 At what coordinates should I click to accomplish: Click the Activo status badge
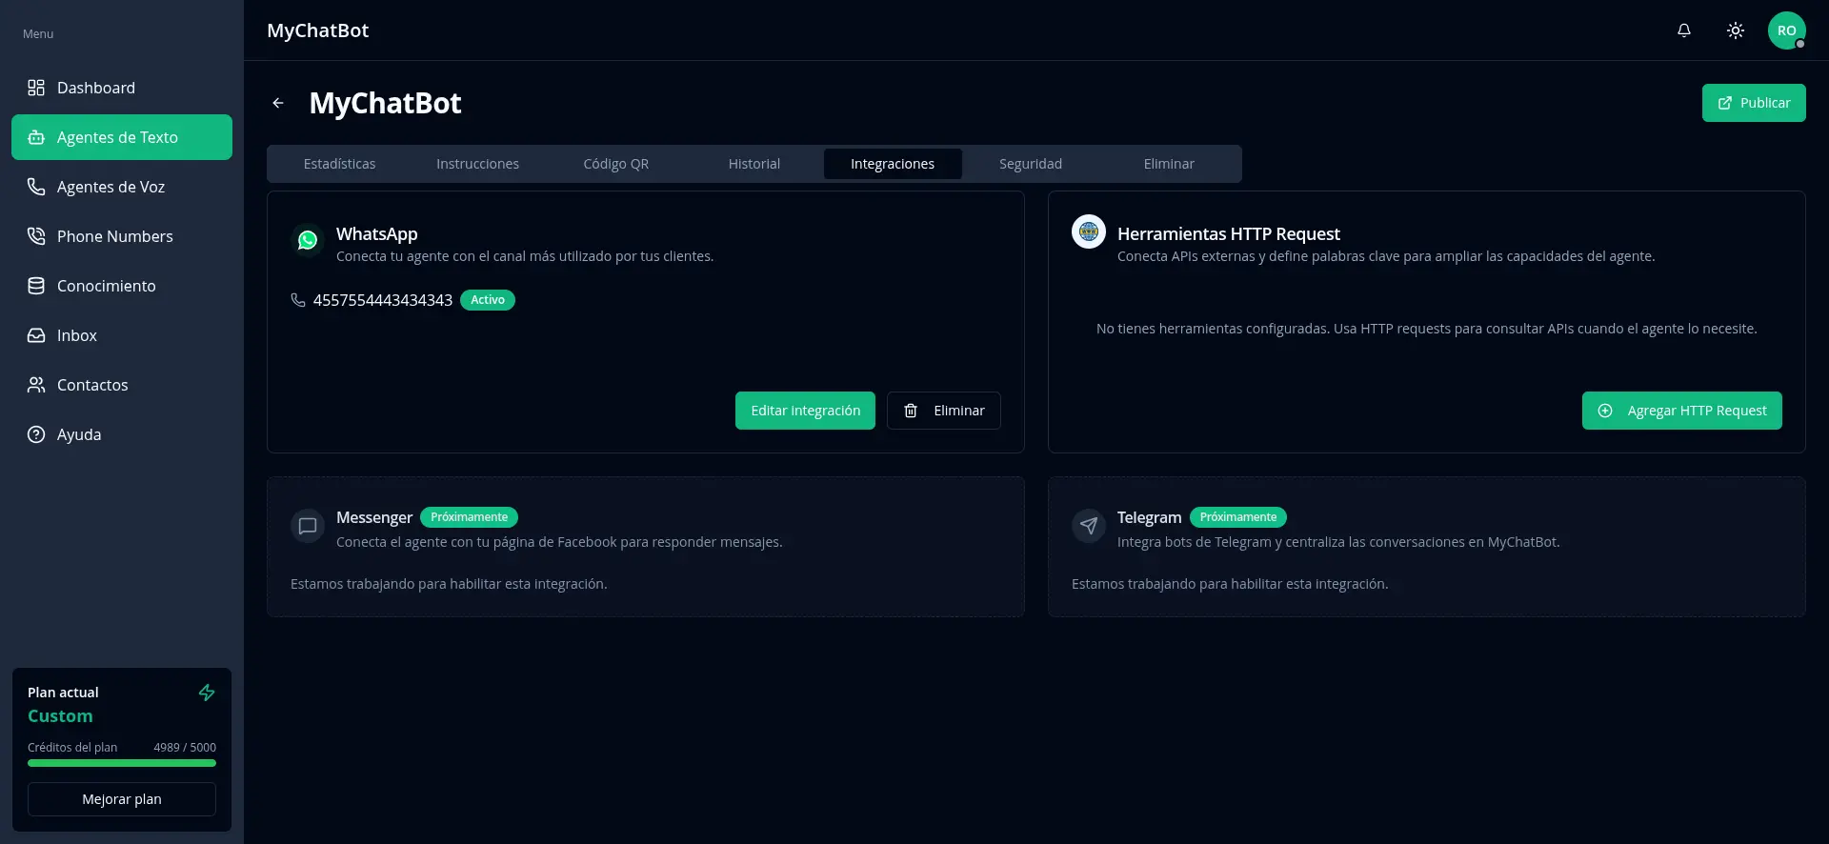[488, 300]
